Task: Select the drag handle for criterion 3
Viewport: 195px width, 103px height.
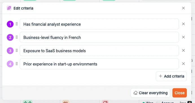Action: 17,51
